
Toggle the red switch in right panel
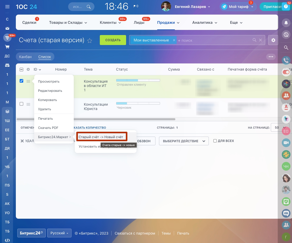click(x=286, y=72)
